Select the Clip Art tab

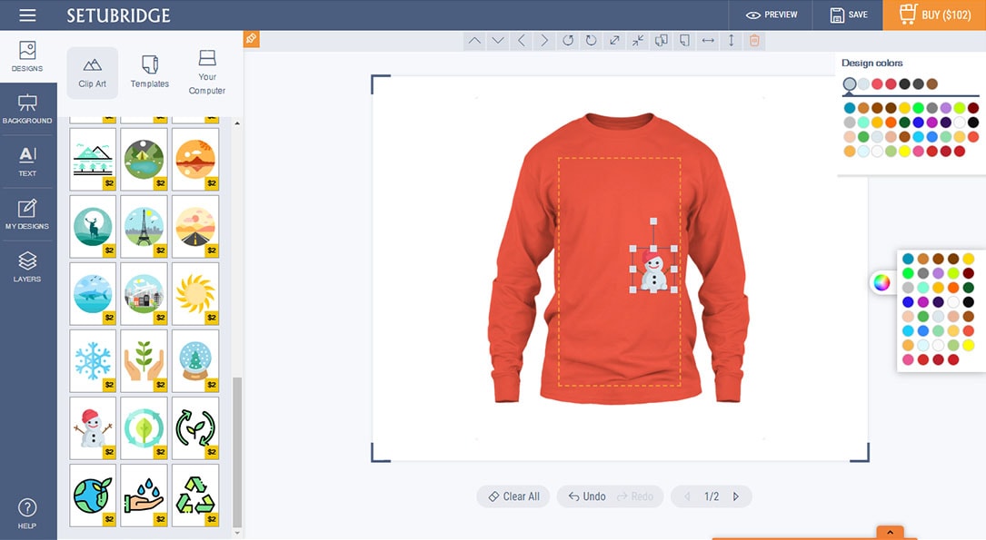[93, 73]
